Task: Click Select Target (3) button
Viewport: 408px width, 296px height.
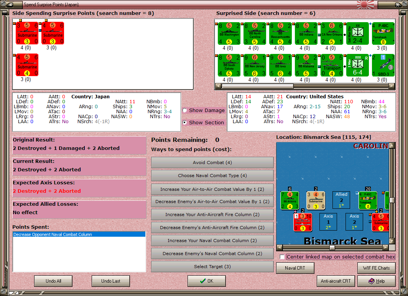Action: (212, 267)
